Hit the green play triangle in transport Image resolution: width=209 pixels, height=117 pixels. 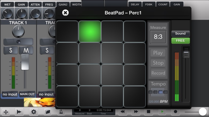point(162,112)
